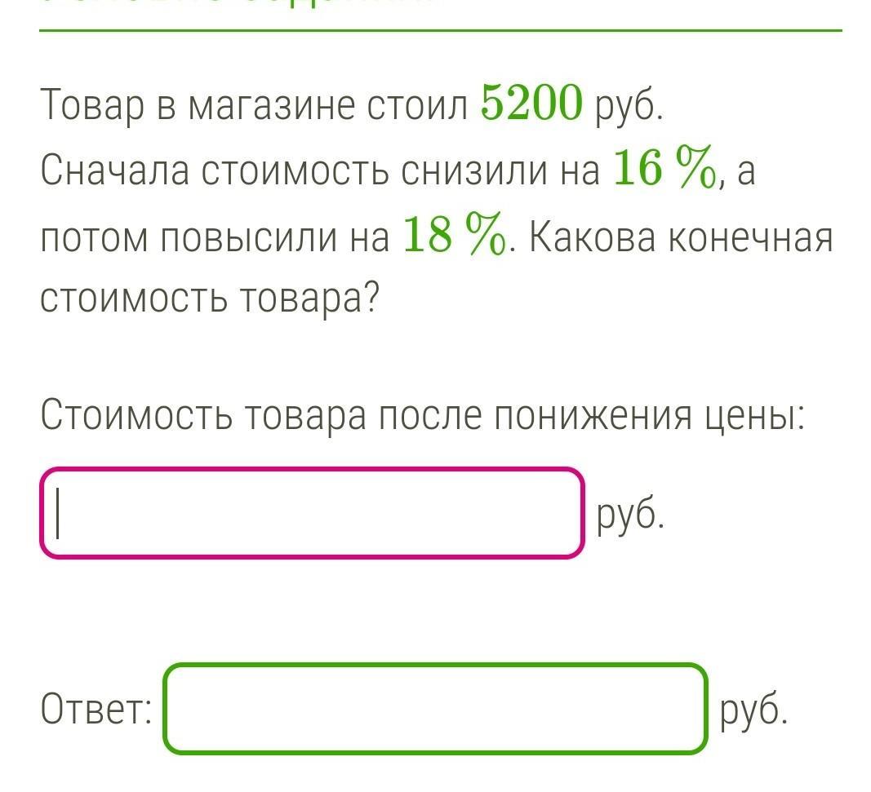Click the words 'стоимость товара?'
Screen dimensions: 871x792
(209, 299)
